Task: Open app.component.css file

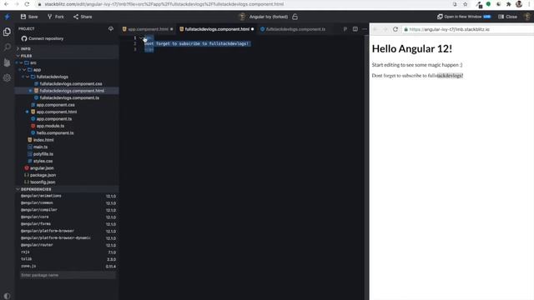Action: click(55, 105)
